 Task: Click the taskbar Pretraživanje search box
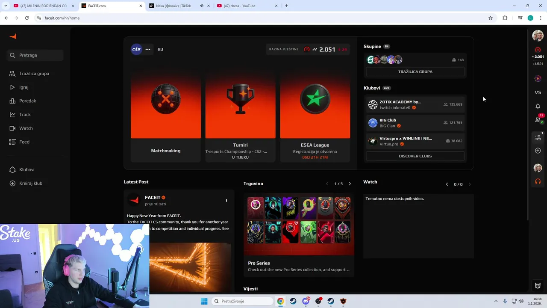tap(243, 301)
